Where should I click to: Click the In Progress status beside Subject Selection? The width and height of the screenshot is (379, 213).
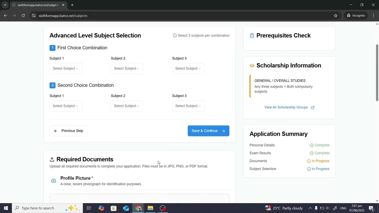[318, 169]
